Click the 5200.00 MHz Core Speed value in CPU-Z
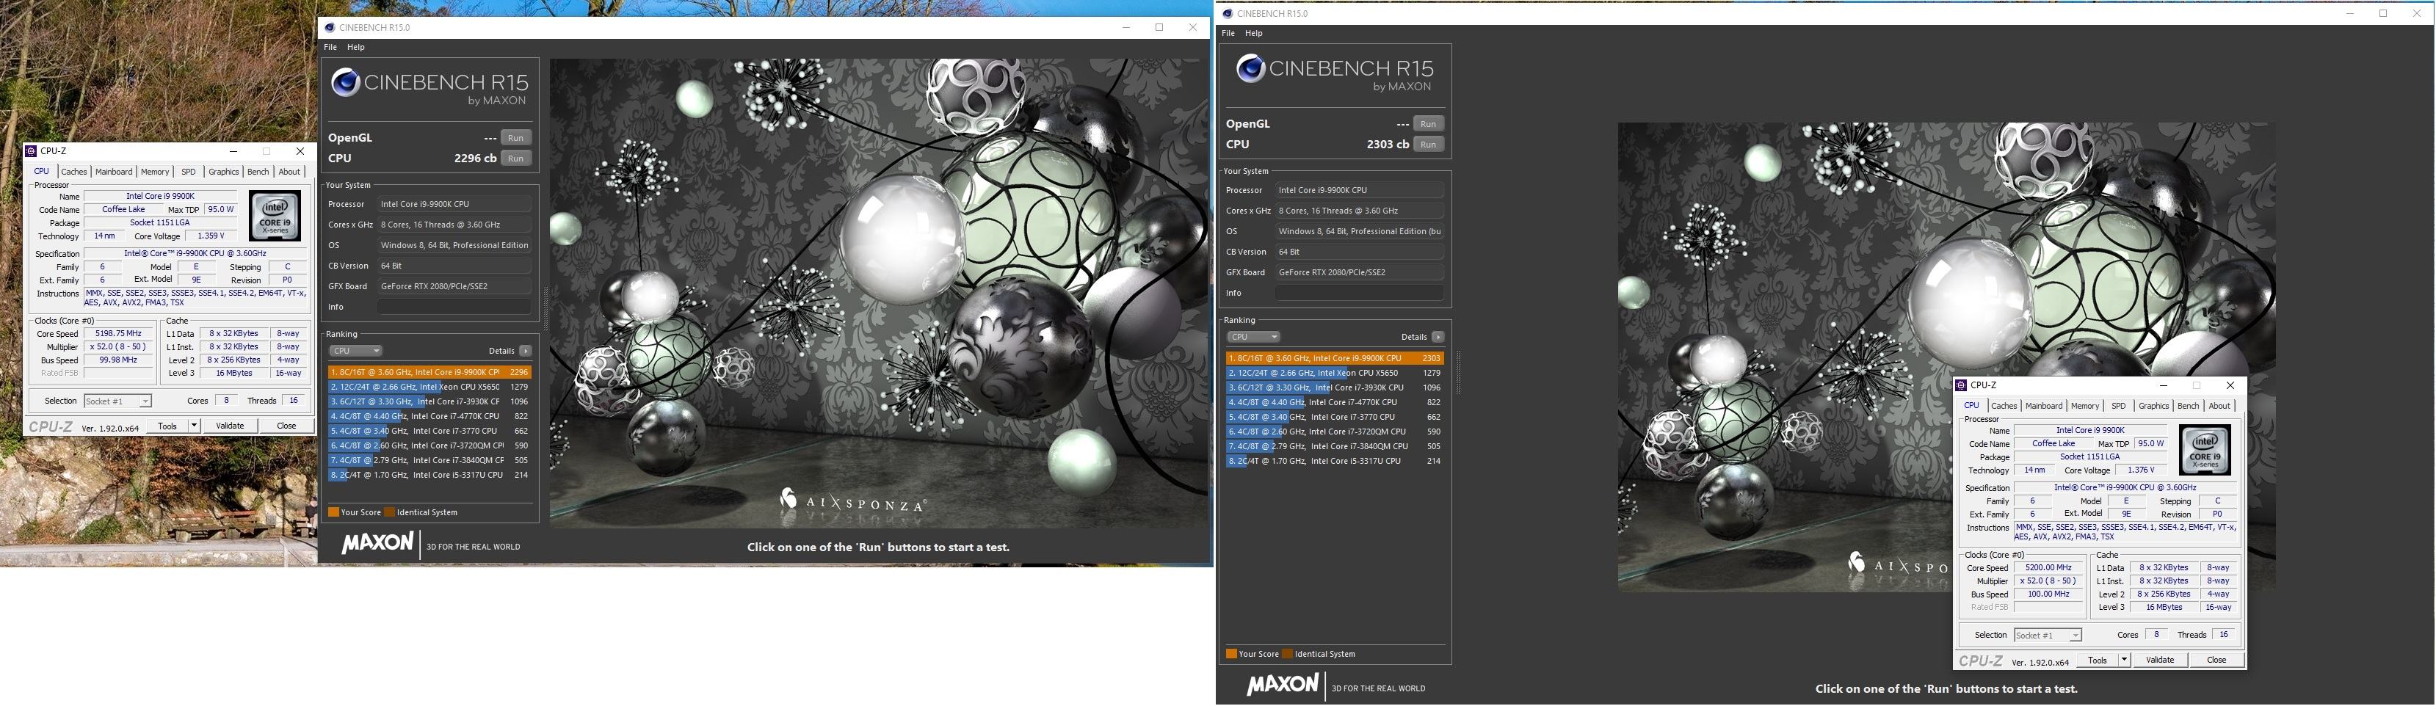The image size is (2436, 706). point(2048,569)
